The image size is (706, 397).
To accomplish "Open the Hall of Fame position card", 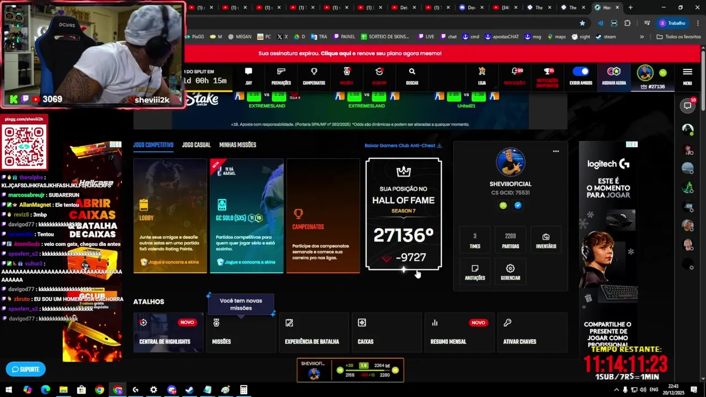I will point(404,214).
